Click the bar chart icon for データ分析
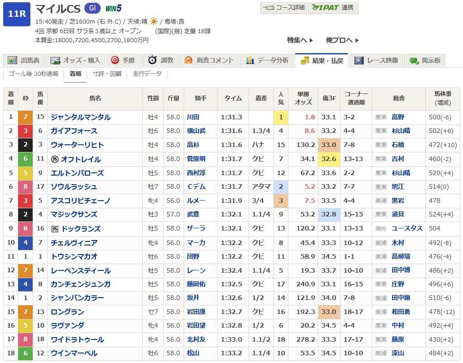The height and width of the screenshot is (363, 463). (x=249, y=60)
